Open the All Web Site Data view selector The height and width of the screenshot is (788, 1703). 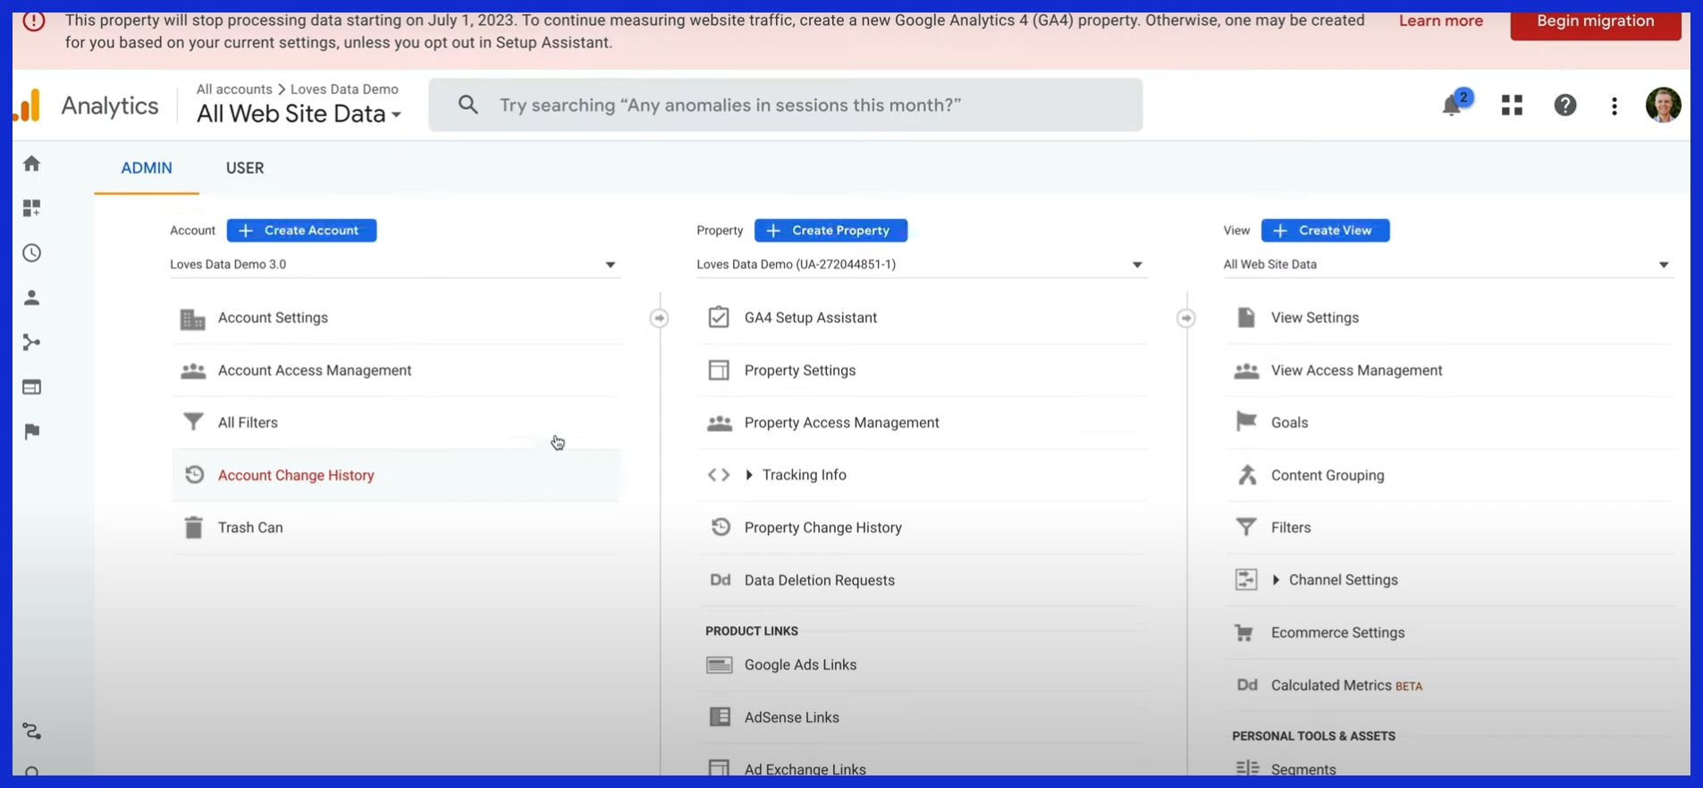299,114
